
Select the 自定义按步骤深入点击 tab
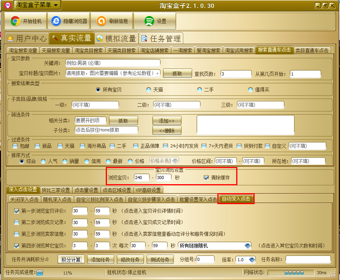151,199
